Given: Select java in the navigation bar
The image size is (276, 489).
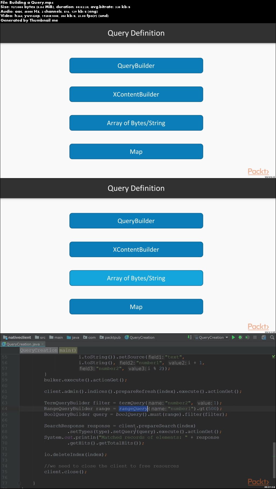Looking at the screenshot, I should (x=73, y=337).
